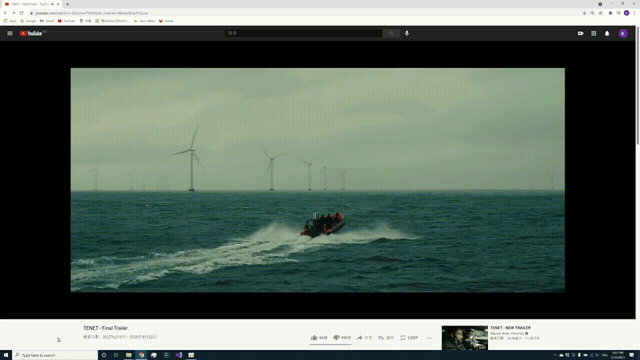Open the Windows Start menu

[x=6, y=355]
